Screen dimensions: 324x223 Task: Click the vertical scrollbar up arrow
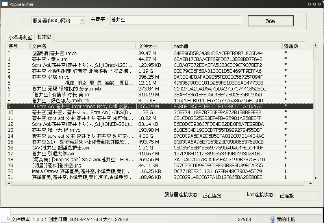[315, 45]
